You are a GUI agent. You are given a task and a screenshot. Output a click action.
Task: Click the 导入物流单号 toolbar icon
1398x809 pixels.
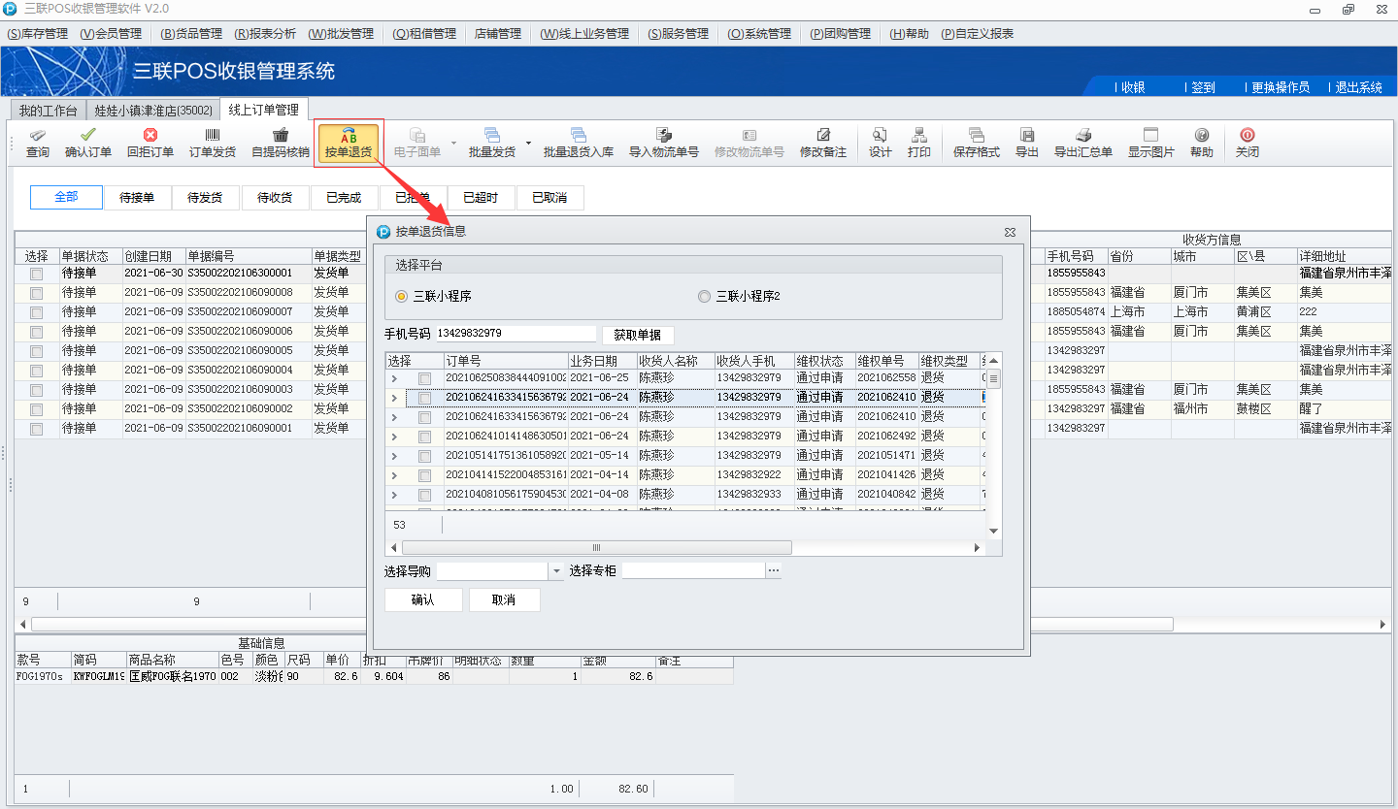coord(664,143)
